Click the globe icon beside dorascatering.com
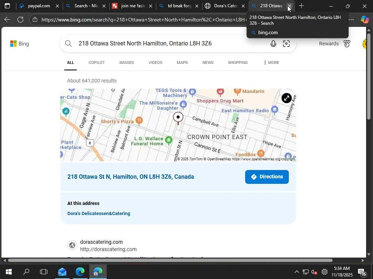Screen dimensions: 373x279 pos(72,245)
